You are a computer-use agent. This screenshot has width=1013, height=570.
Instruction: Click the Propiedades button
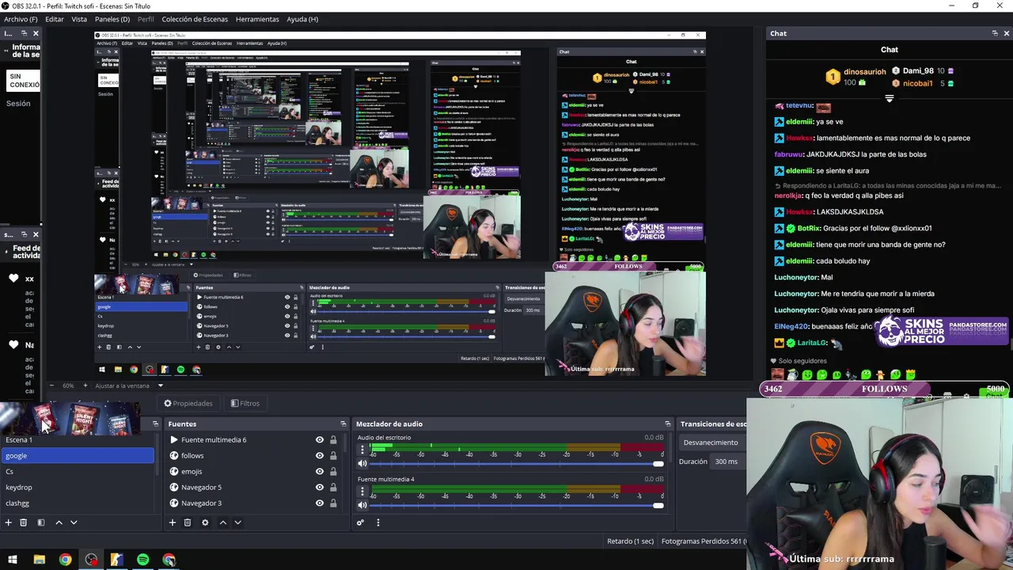click(x=188, y=403)
